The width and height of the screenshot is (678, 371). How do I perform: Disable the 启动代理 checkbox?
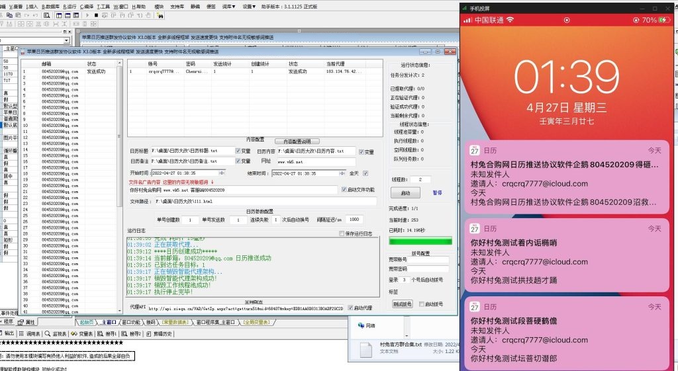(350, 308)
